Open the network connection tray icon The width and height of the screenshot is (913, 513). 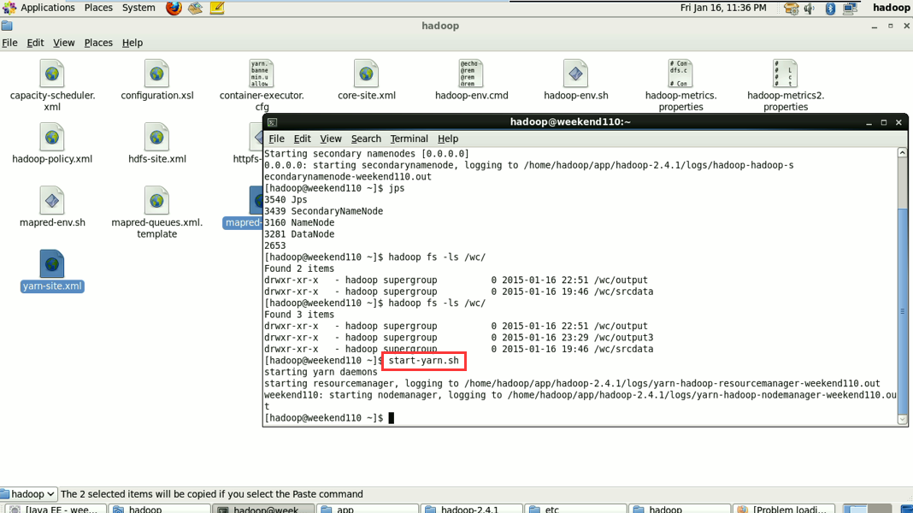[850, 9]
